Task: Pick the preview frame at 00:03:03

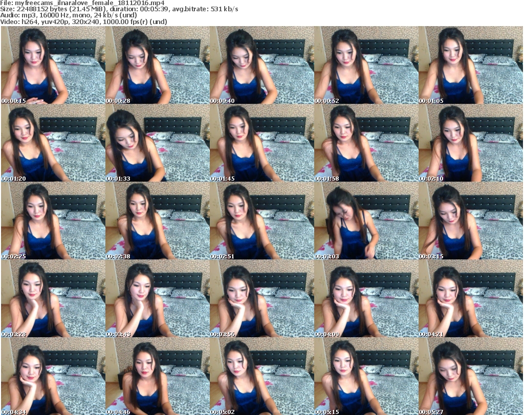Action: click(366, 221)
